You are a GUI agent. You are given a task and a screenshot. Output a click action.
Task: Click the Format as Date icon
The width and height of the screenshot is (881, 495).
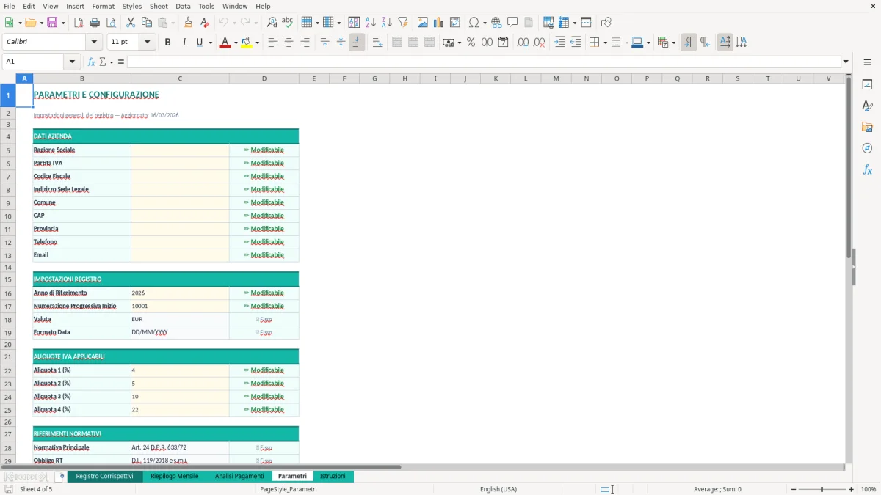coord(503,43)
